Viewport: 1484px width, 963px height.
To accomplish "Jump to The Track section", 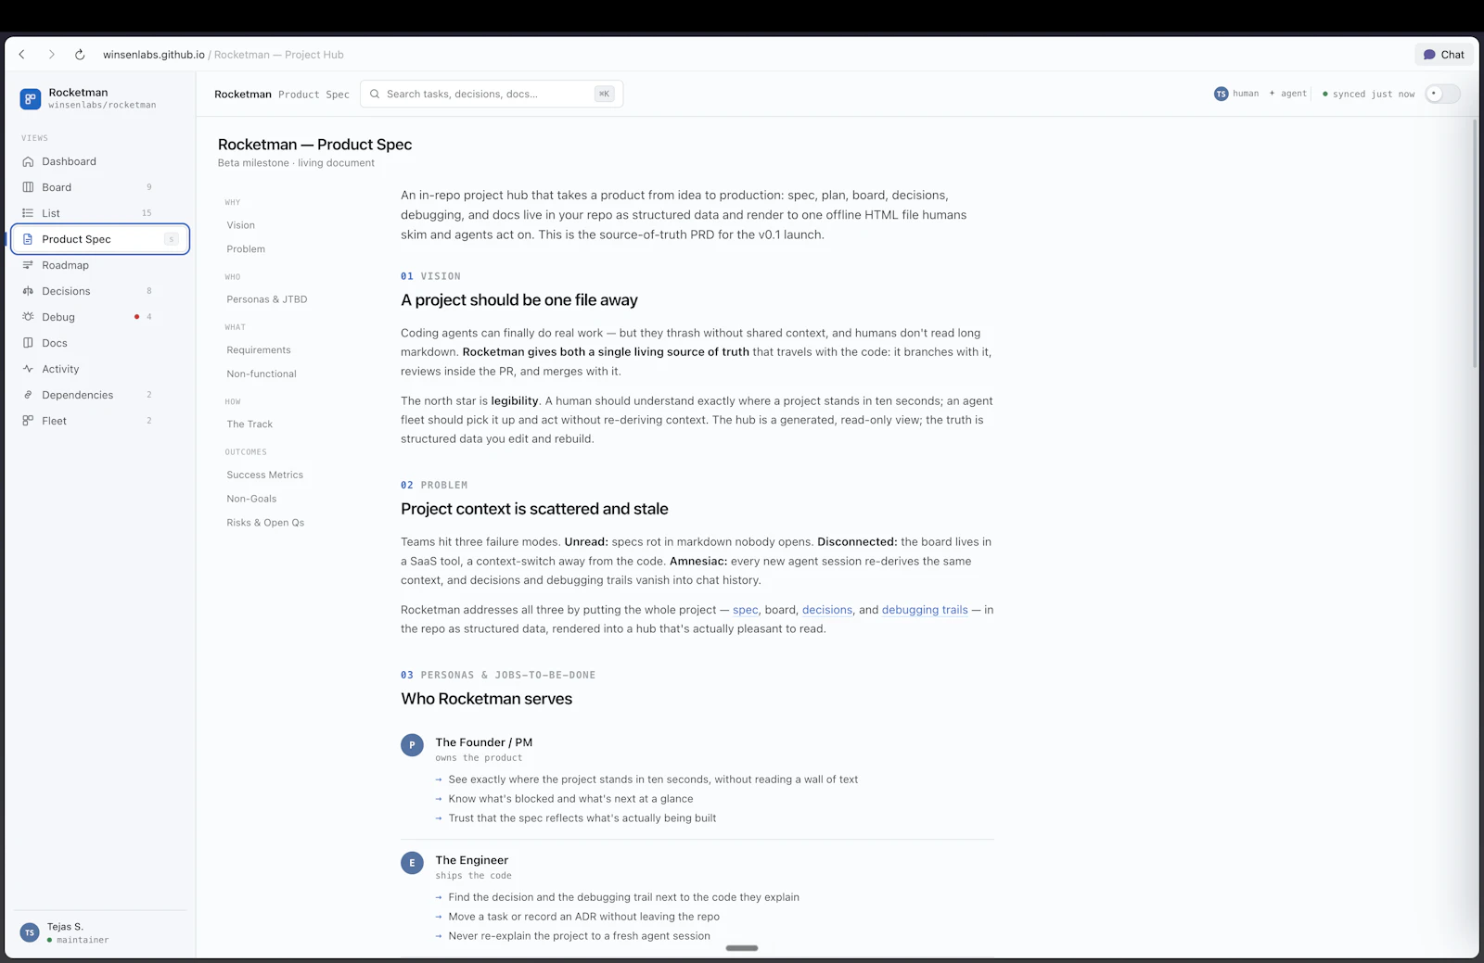I will [249, 424].
